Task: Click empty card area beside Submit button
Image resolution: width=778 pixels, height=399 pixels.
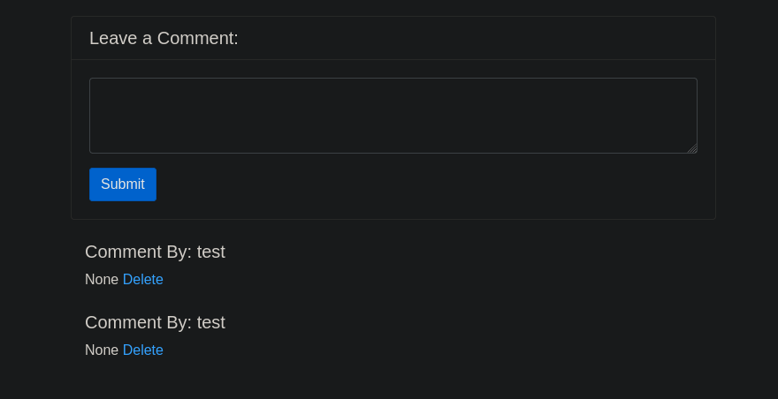Action: (x=427, y=184)
